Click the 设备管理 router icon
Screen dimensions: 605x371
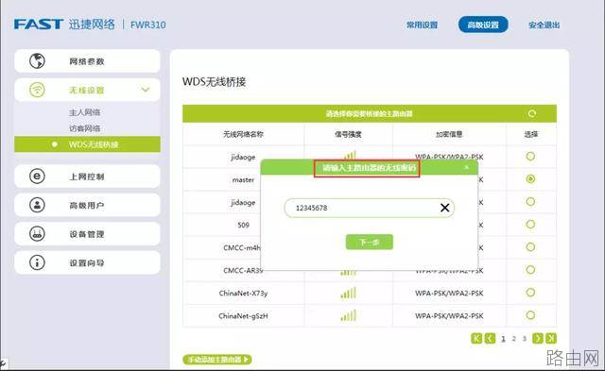point(37,234)
